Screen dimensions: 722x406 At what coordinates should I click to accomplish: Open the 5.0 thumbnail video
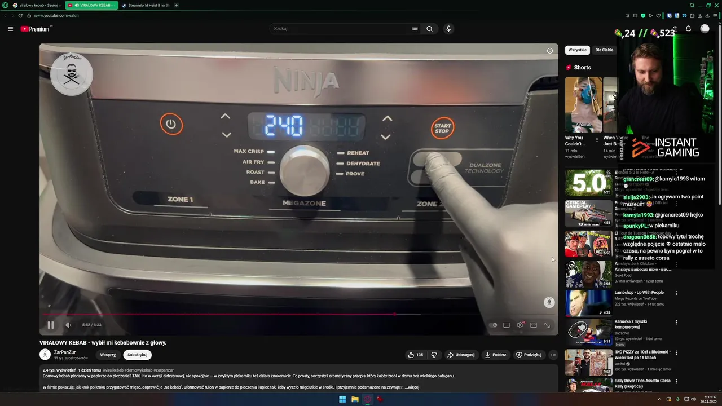click(589, 183)
